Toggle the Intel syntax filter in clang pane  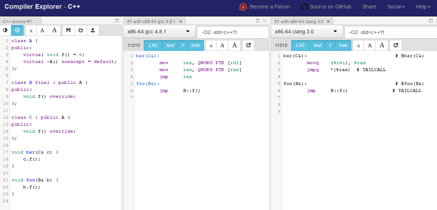coord(343,45)
